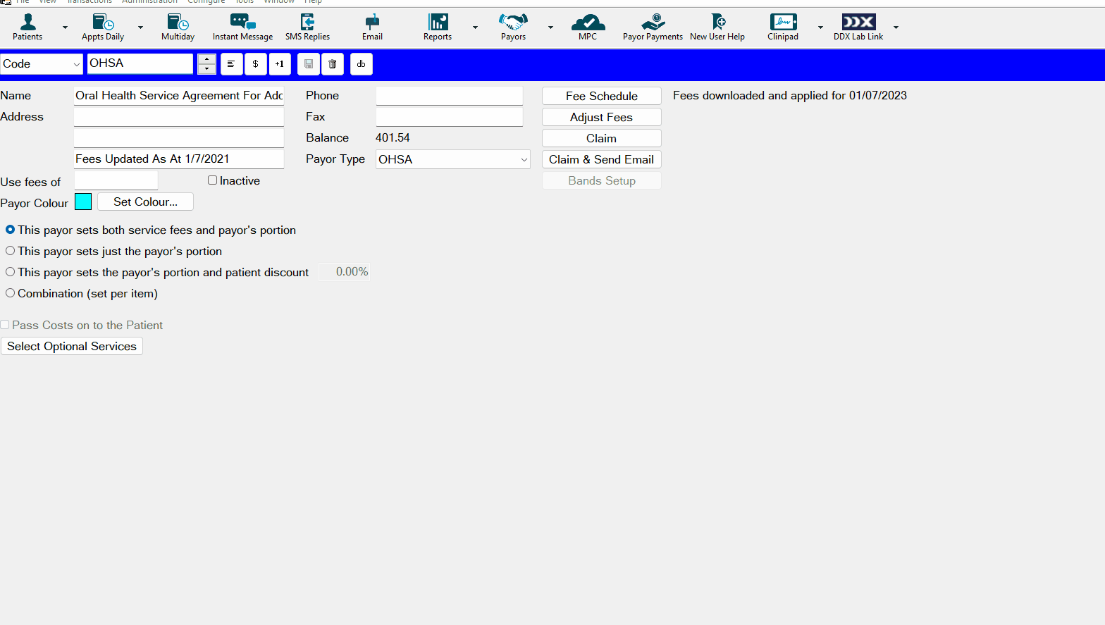This screenshot has width=1105, height=625.
Task: Click the first Address line field
Action: pos(179,117)
